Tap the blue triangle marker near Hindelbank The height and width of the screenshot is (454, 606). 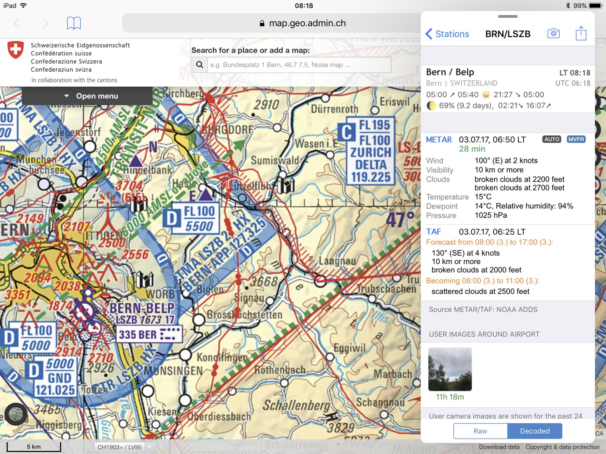click(135, 161)
